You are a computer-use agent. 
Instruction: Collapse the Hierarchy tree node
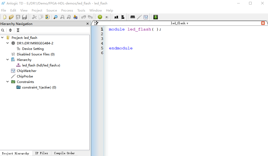point(8,60)
